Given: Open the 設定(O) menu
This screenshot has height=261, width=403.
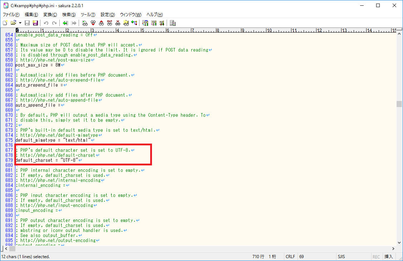Looking at the screenshot, I should click(108, 15).
